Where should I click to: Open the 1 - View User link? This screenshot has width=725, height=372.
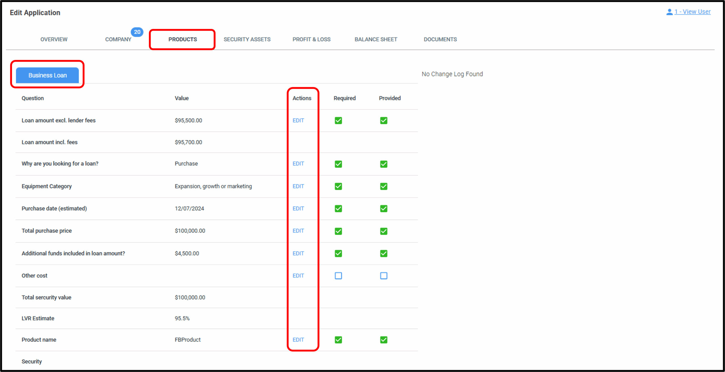coord(692,12)
